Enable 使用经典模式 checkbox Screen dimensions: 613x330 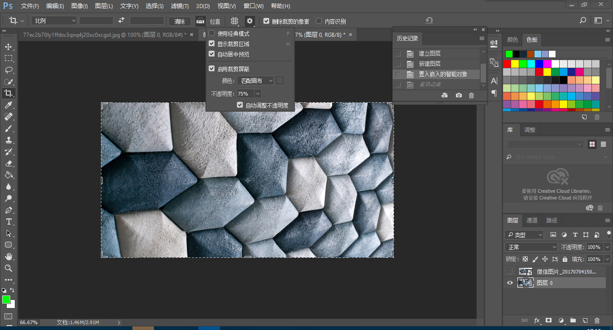(x=212, y=34)
